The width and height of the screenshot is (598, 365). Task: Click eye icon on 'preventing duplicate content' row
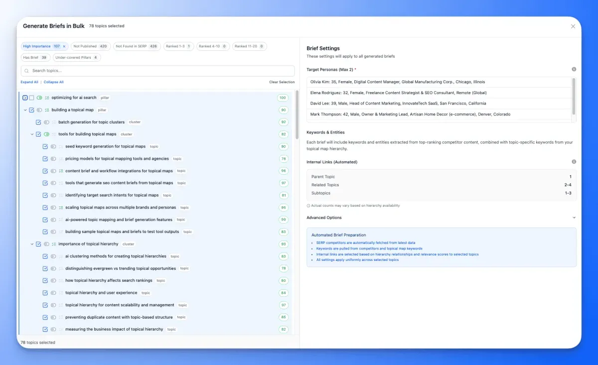53,317
